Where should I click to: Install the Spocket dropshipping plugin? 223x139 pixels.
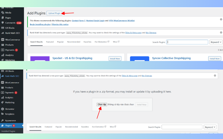[115, 59]
